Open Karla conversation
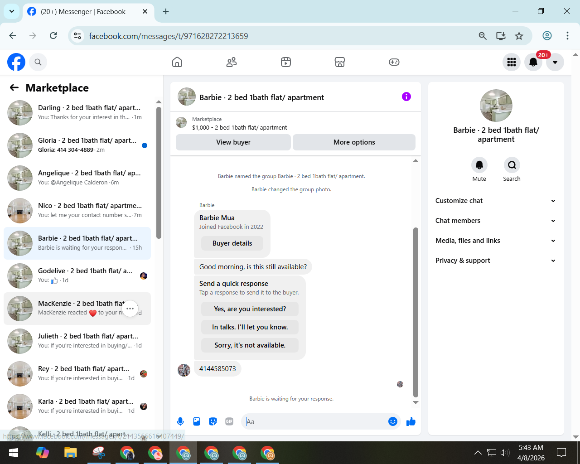The image size is (580, 464). 77,406
